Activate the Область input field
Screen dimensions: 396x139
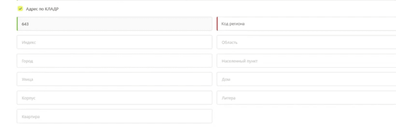(x=306, y=42)
